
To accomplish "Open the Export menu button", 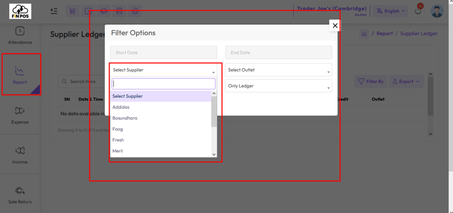I will (407, 82).
